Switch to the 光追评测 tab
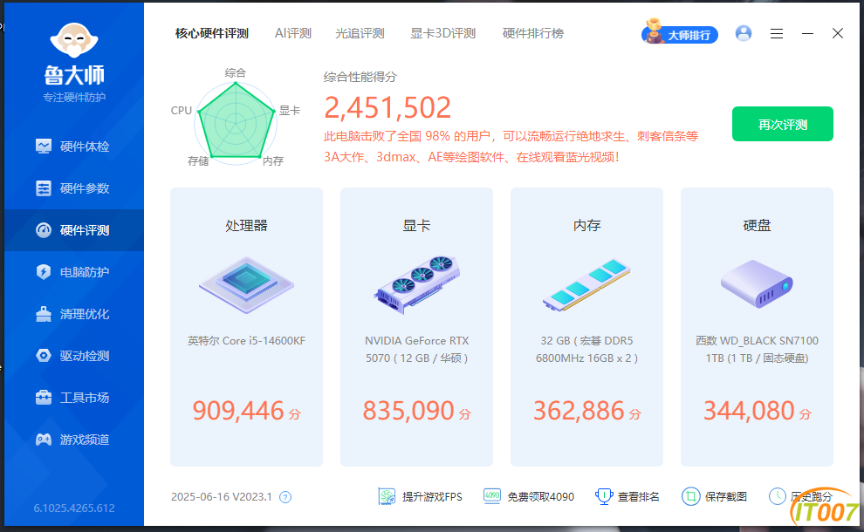This screenshot has height=532, width=864. click(360, 34)
